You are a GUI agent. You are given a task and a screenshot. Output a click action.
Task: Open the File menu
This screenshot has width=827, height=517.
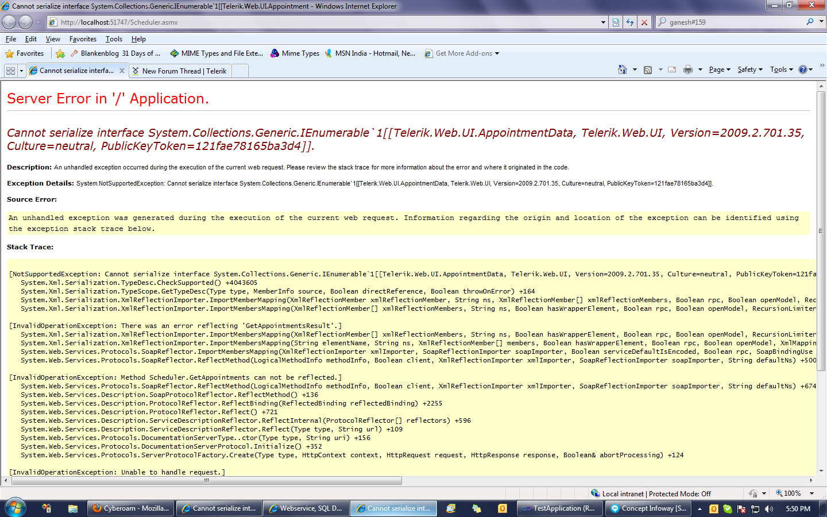(x=11, y=39)
